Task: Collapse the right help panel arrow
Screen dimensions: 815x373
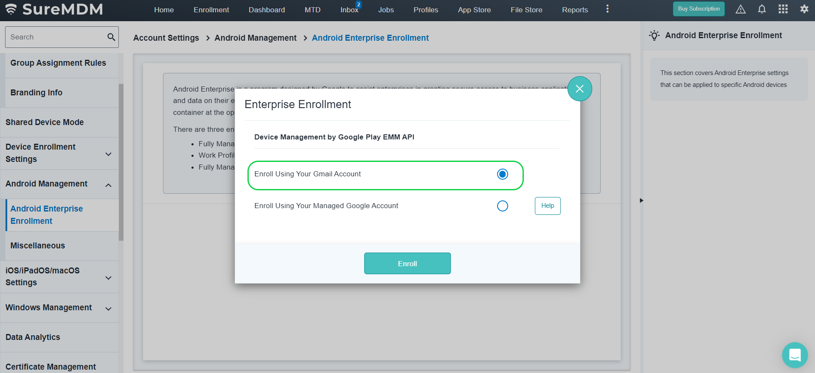Action: click(x=641, y=200)
